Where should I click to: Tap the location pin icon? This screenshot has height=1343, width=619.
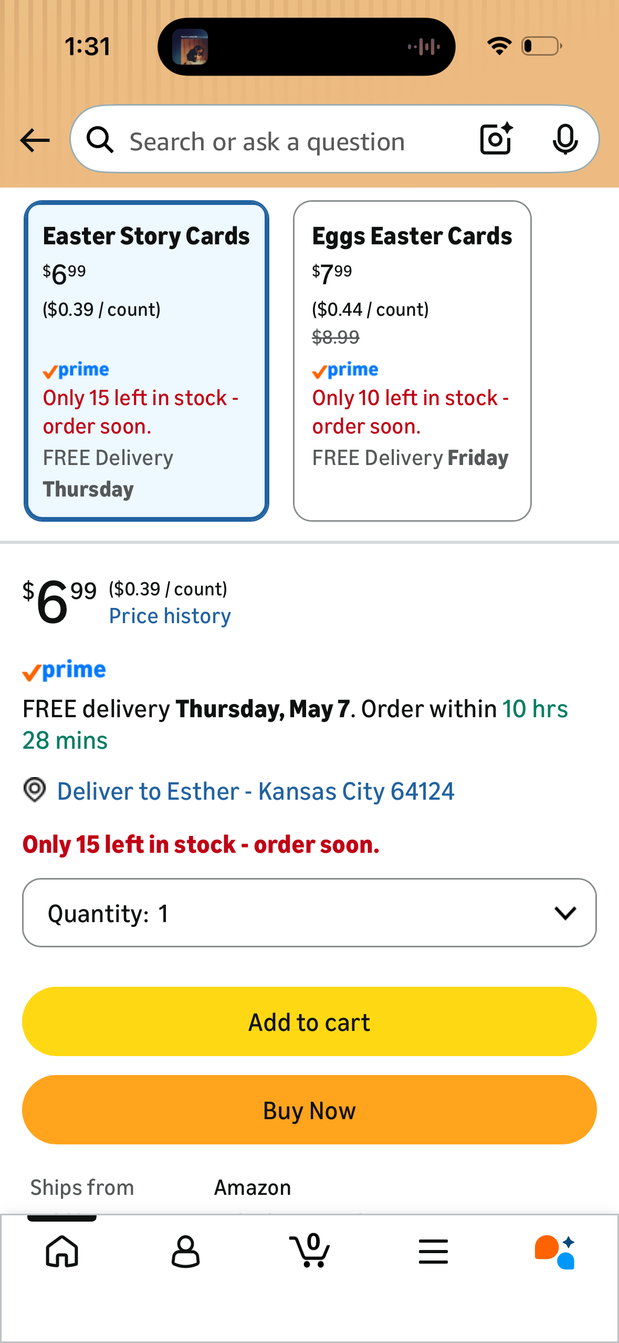35,790
